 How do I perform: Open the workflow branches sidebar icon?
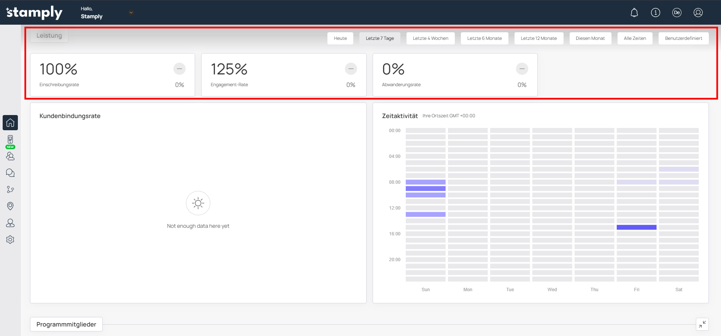coord(10,189)
